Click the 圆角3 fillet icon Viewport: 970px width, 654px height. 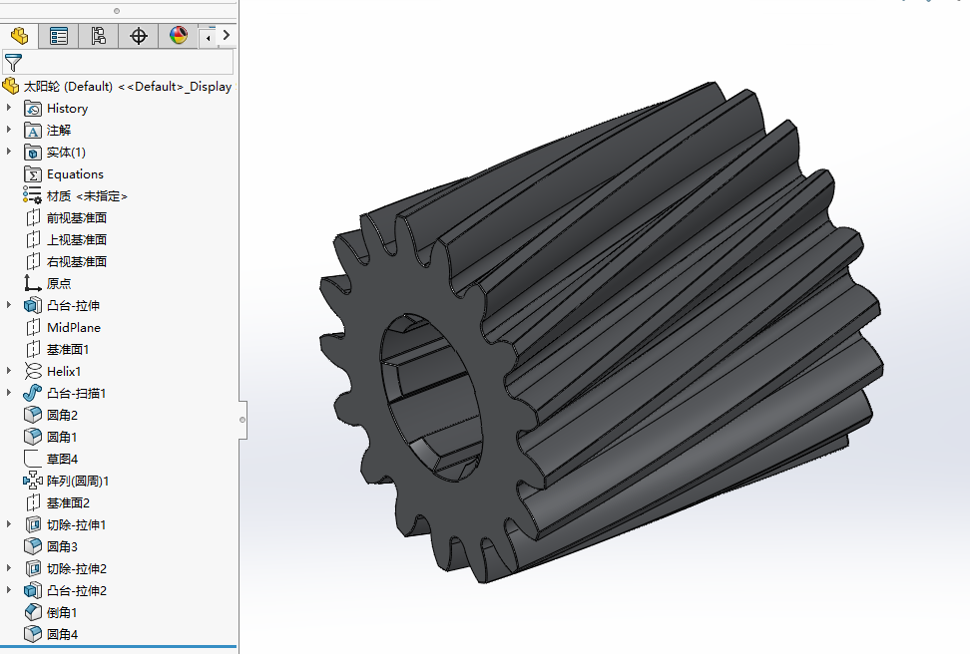click(33, 546)
